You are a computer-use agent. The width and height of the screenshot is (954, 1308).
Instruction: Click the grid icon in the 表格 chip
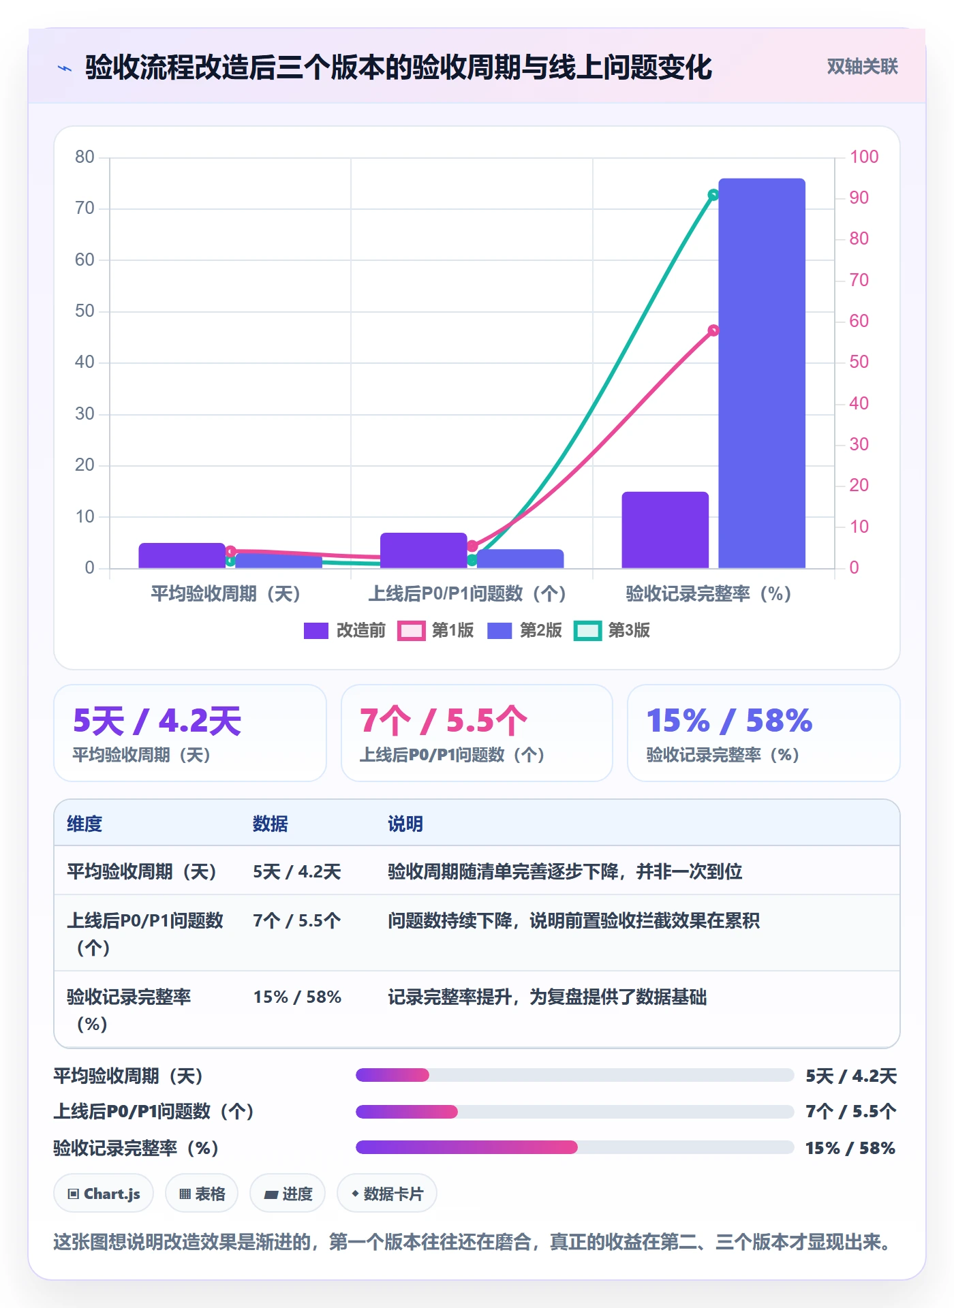[185, 1194]
